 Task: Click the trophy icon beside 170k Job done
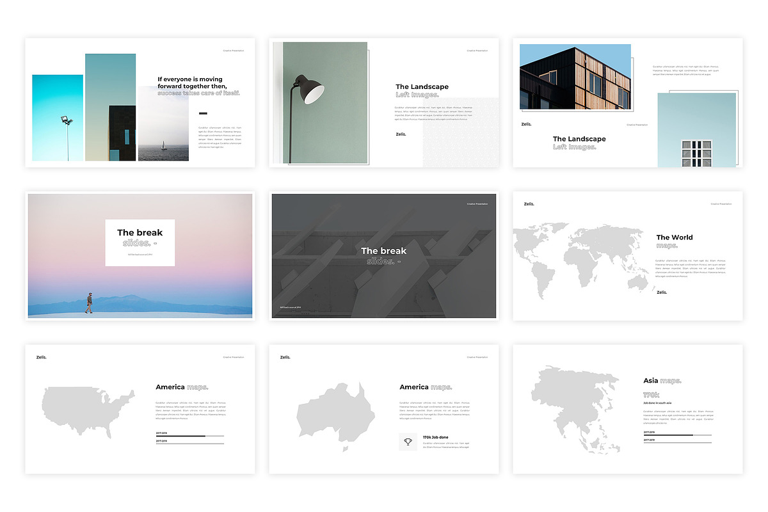[408, 442]
